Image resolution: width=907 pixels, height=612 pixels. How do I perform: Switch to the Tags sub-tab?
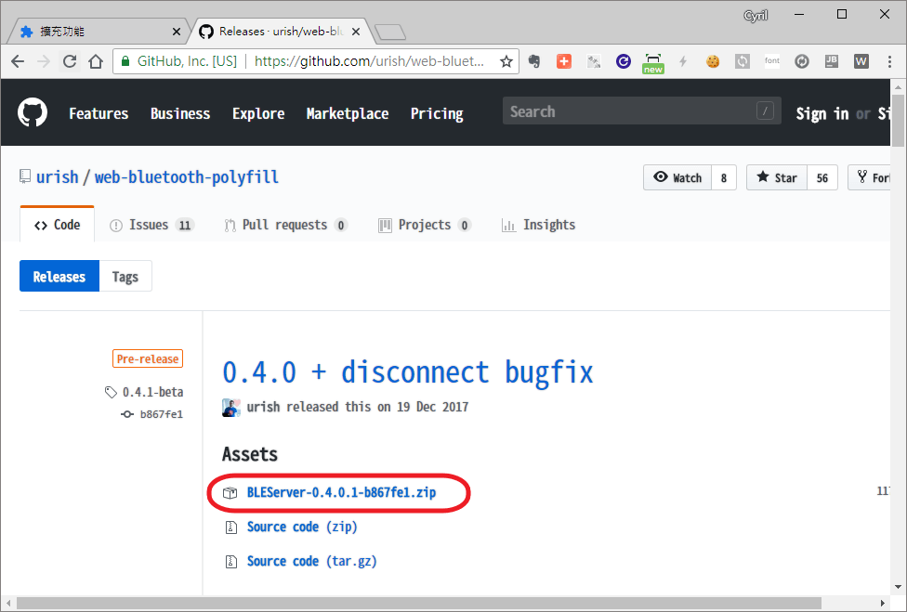pos(125,276)
